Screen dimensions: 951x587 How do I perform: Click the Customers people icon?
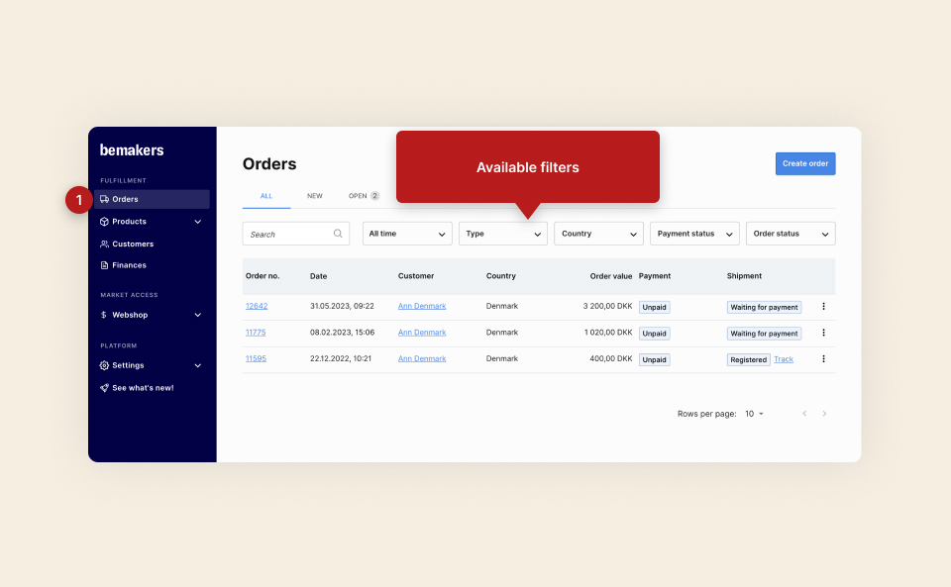point(104,244)
